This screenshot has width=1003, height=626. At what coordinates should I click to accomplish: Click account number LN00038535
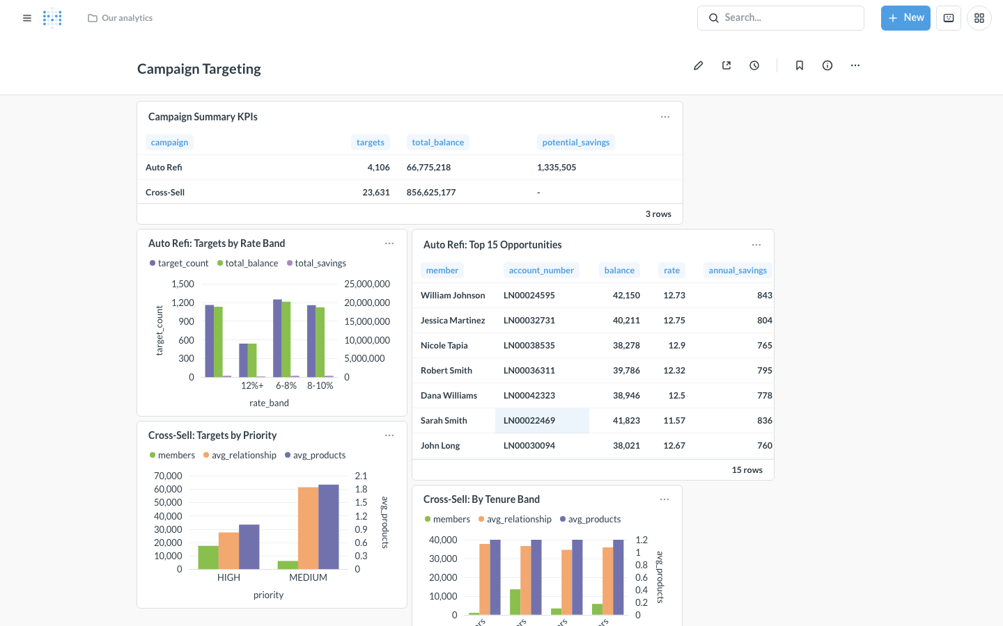click(x=529, y=346)
